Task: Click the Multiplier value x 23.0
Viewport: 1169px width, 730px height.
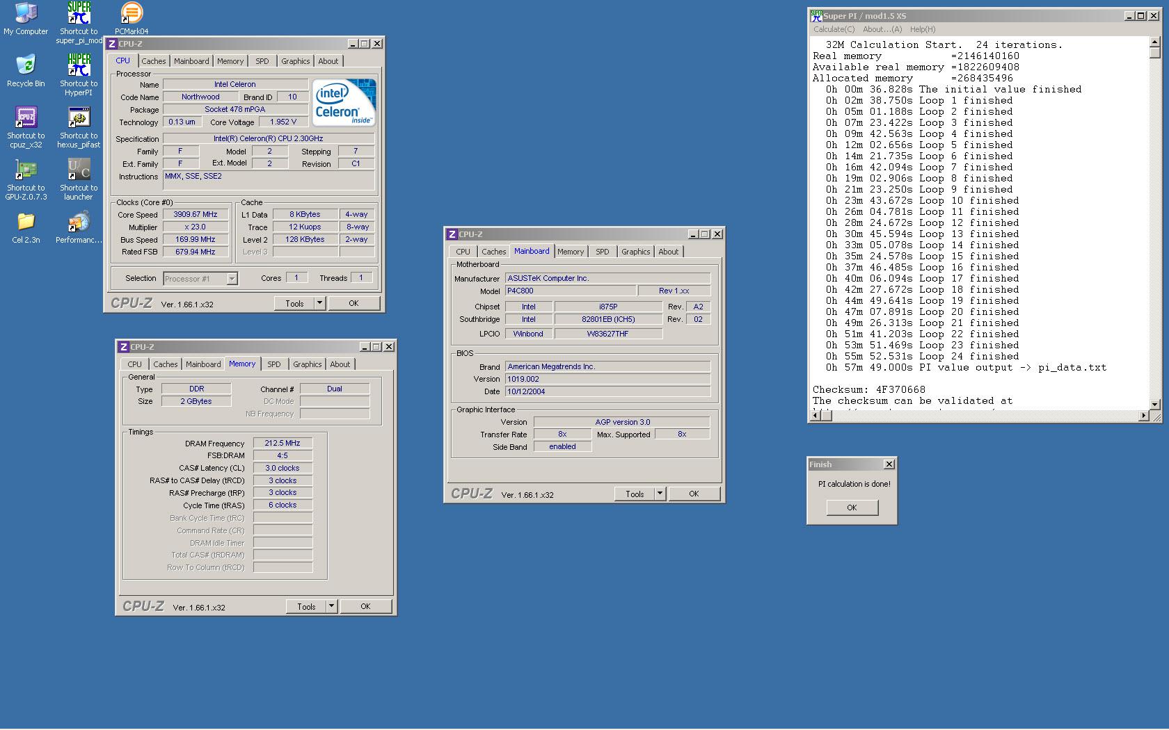Action: (196, 227)
